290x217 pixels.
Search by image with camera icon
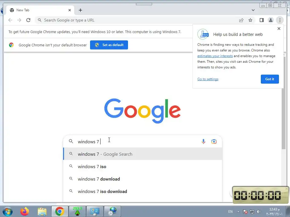(x=214, y=142)
